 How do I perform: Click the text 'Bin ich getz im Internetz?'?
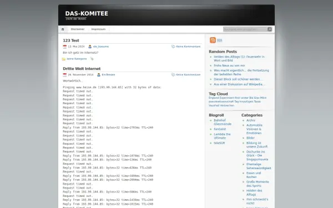point(80,53)
